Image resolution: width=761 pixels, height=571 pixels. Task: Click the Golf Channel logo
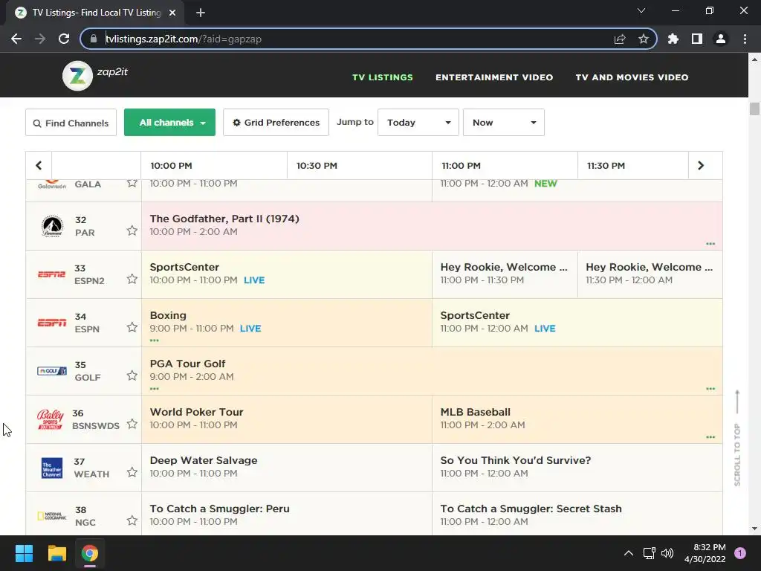tap(52, 371)
